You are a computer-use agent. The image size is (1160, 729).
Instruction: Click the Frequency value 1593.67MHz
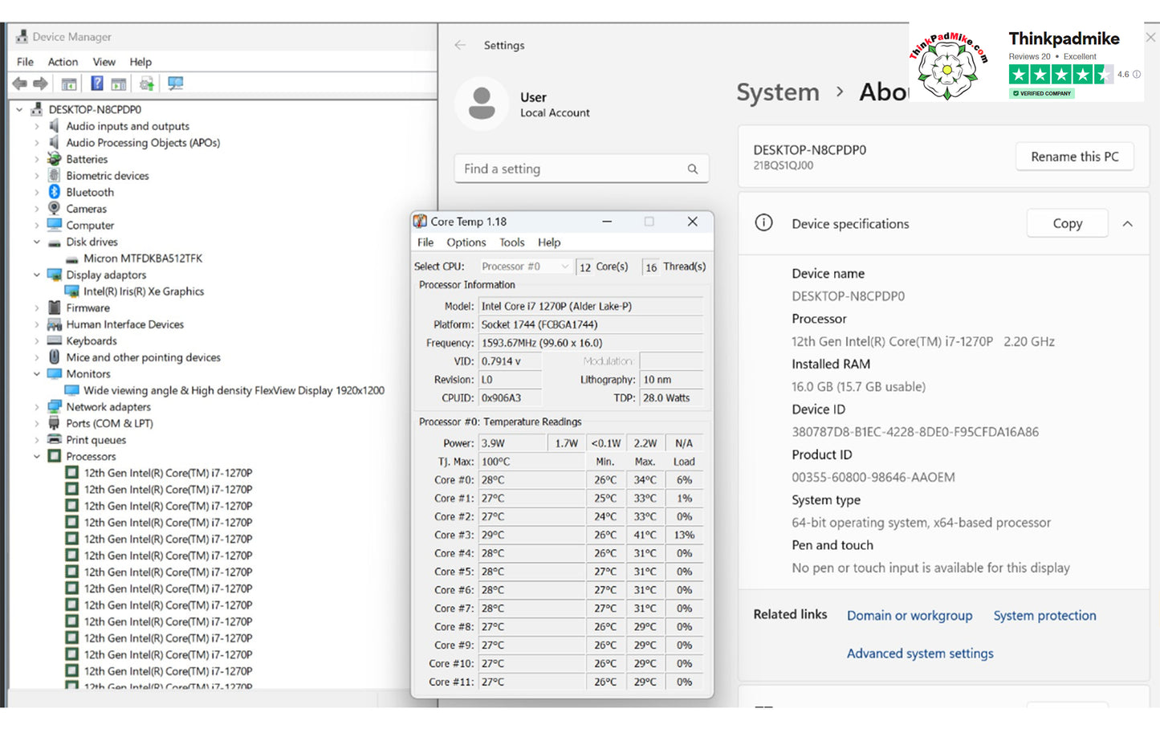[591, 343]
